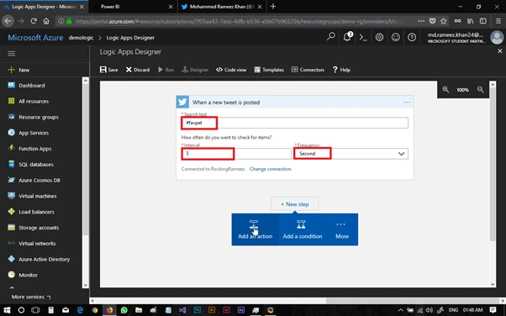The image size is (506, 316).
Task: Open portal settings gear
Action: (380, 37)
